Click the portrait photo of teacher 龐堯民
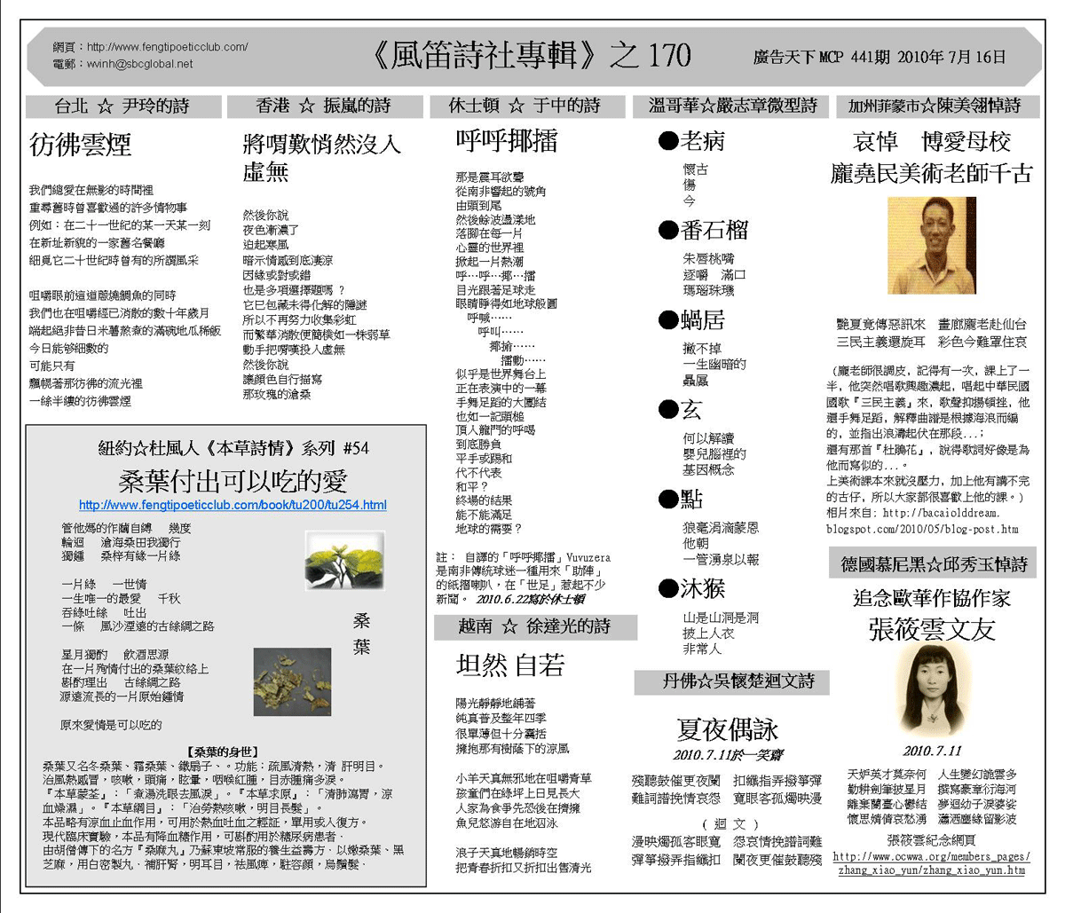The height and width of the screenshot is (913, 1065). coord(931,246)
